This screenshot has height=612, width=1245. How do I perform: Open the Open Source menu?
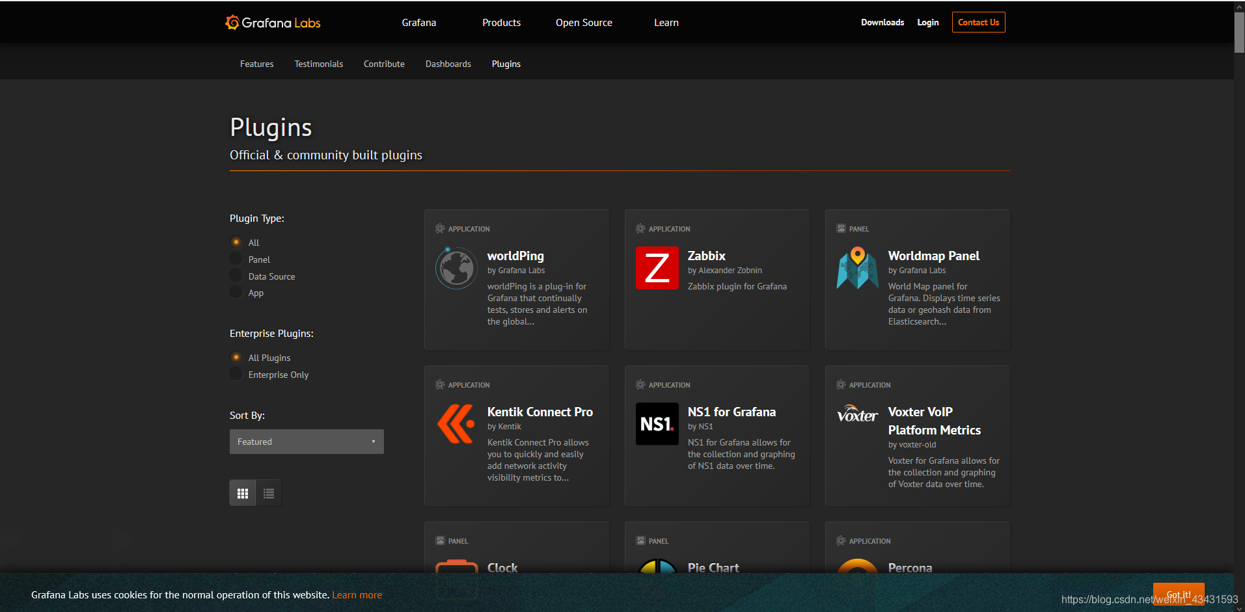tap(584, 23)
